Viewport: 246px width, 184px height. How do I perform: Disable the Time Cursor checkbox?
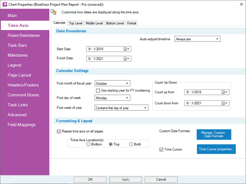161,150
